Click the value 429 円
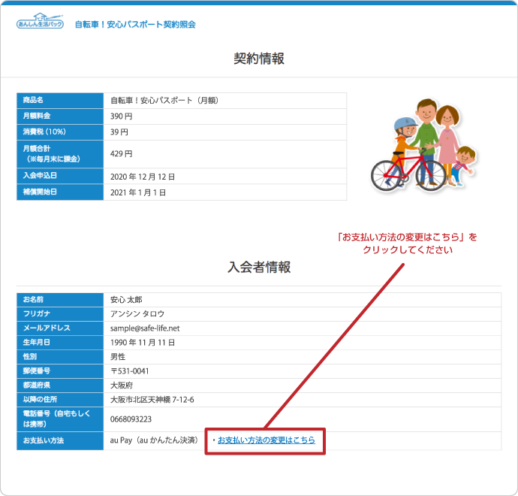518x496 pixels. pyautogui.click(x=121, y=154)
